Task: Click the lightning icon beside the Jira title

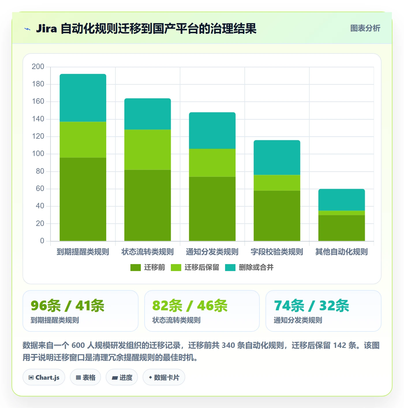Action: point(27,29)
